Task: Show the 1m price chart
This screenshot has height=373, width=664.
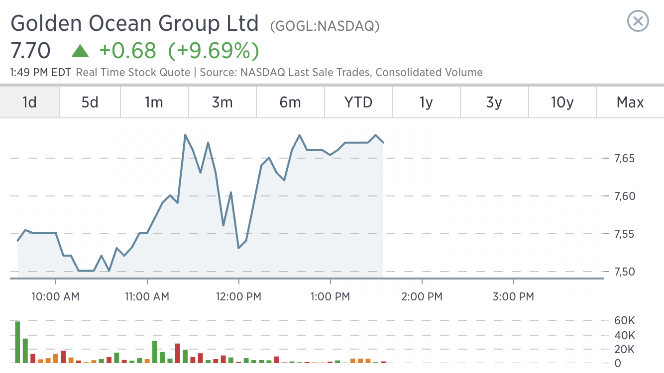Action: [154, 102]
